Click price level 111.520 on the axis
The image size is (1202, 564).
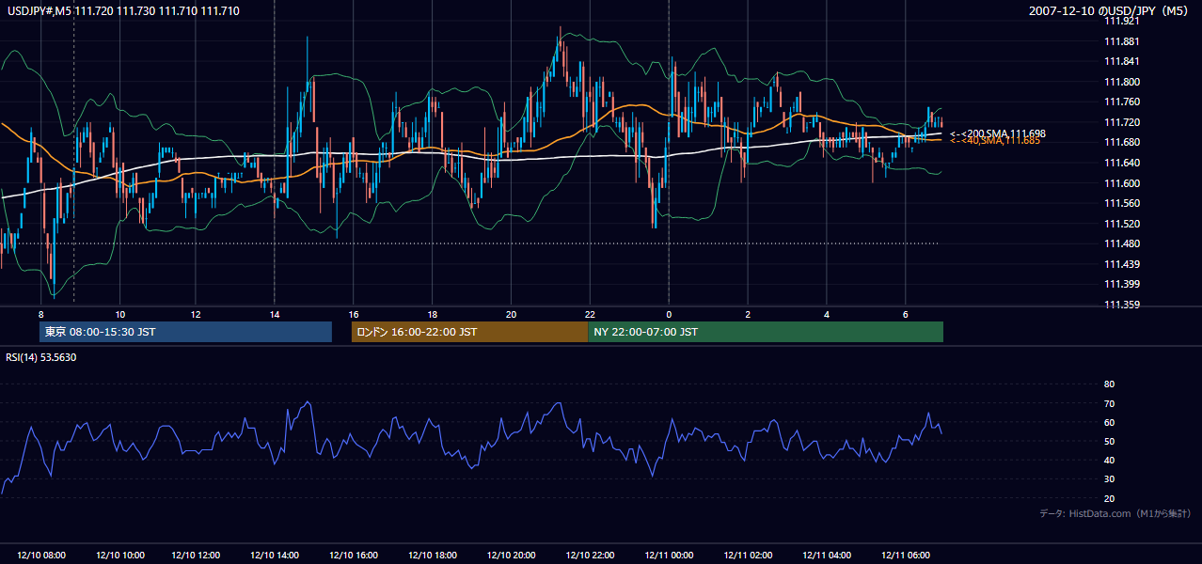click(1123, 224)
